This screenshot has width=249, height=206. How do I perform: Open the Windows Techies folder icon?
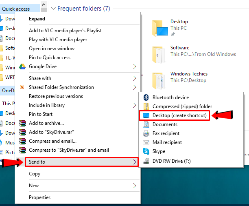(159, 81)
